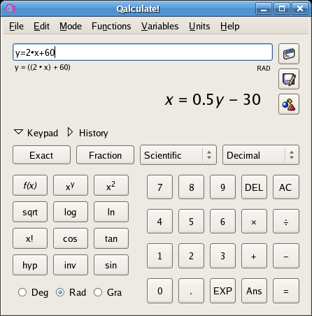312x316 pixels.
Task: Click the result x = 0.5y − 30
Action: [x=213, y=100]
